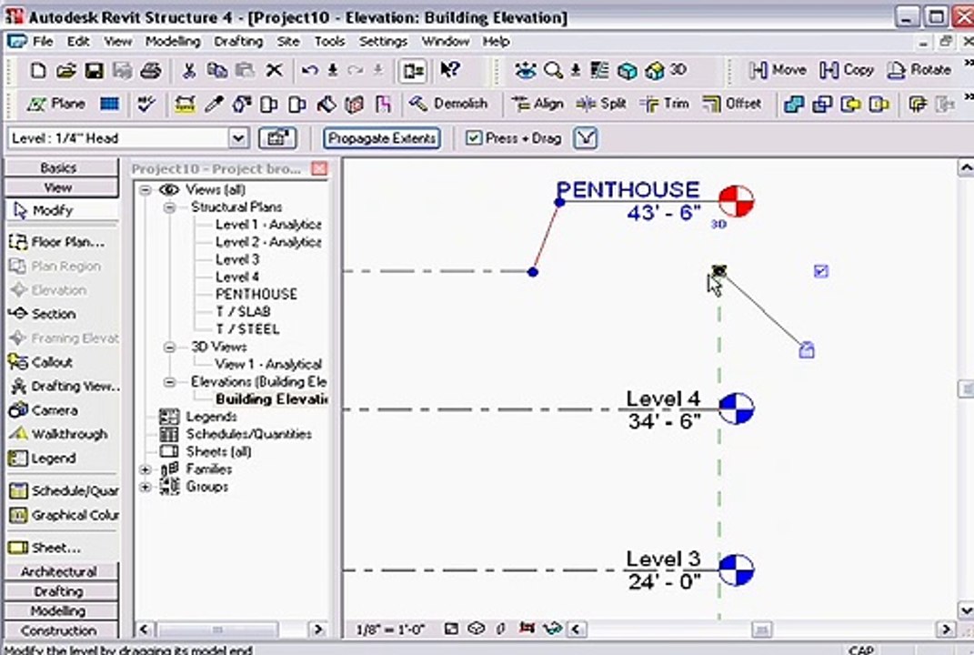The height and width of the screenshot is (655, 974).
Task: Click the filter icon after Press + Drag
Action: coord(586,138)
